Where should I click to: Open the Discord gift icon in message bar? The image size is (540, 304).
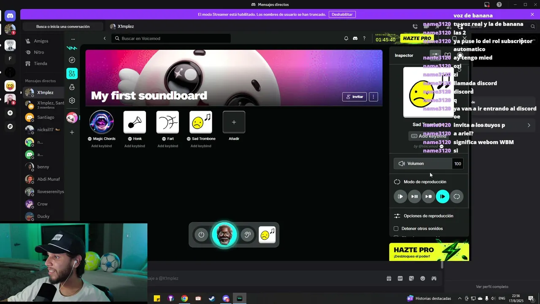(389, 278)
